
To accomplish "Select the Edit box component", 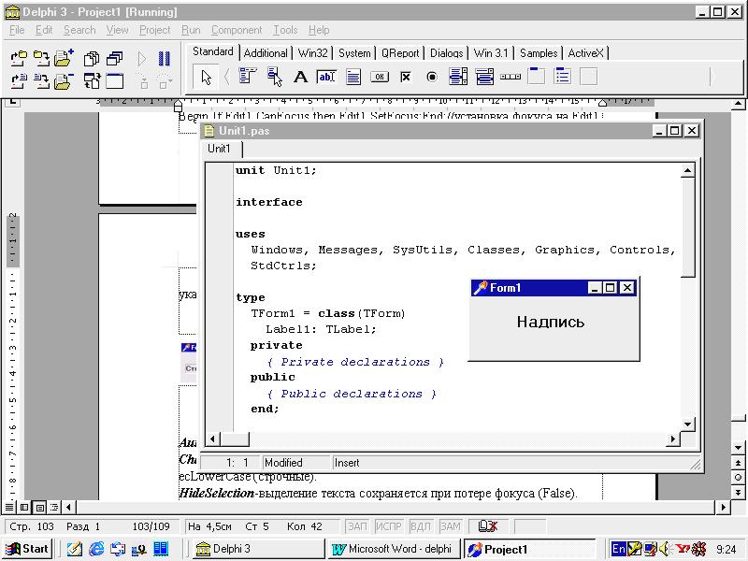I will coord(326,77).
